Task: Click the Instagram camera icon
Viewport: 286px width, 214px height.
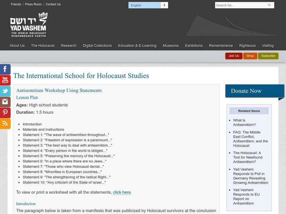Action: [x=5, y=102]
